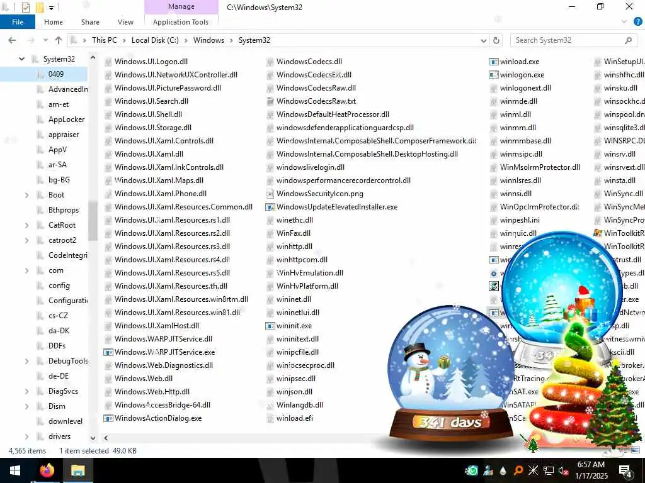Viewport: 645px width, 483px height.
Task: Click the search magnifier icon
Action: pyautogui.click(x=628, y=40)
